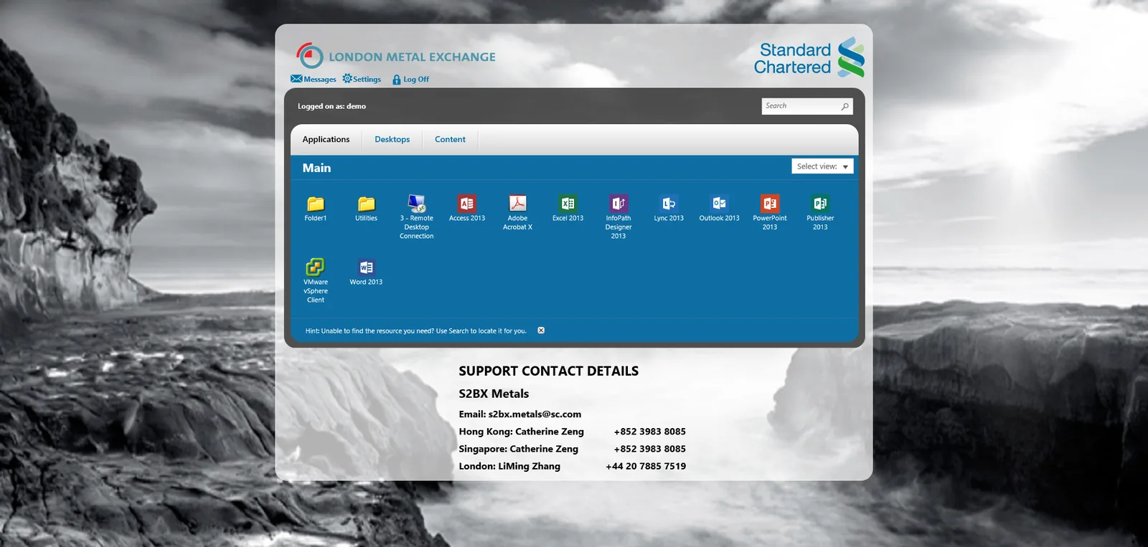Switch to the Applications tab
Screen dimensions: 1148x547
click(326, 139)
